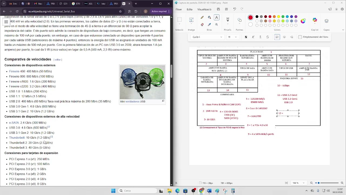This screenshot has height=195, width=346.
Task: Reload the Wikipedia page in Chrome
Action: coord(17,11)
